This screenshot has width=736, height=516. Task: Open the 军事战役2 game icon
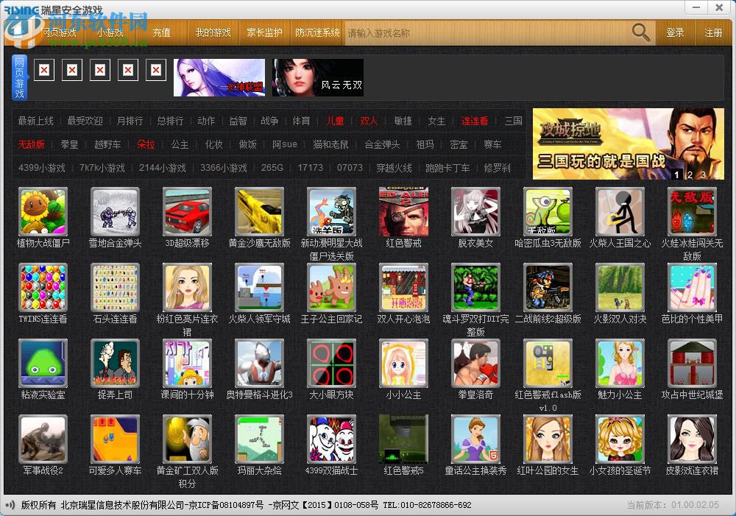click(x=43, y=439)
